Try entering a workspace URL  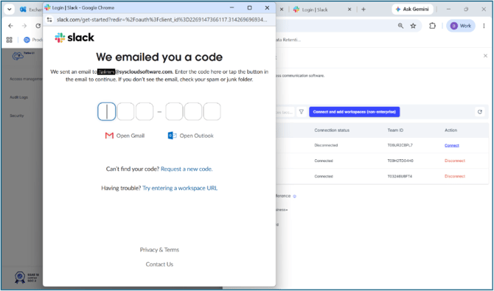[180, 188]
